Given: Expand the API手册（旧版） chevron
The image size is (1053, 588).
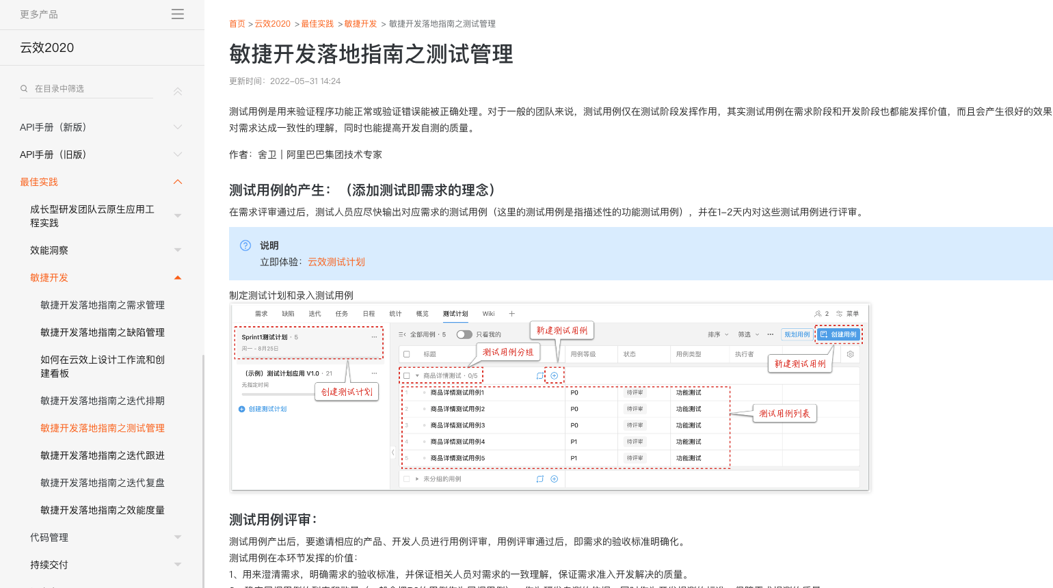Looking at the screenshot, I should point(178,155).
